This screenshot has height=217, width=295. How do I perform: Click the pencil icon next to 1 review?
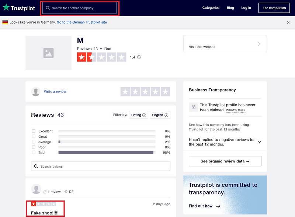pos(45,192)
